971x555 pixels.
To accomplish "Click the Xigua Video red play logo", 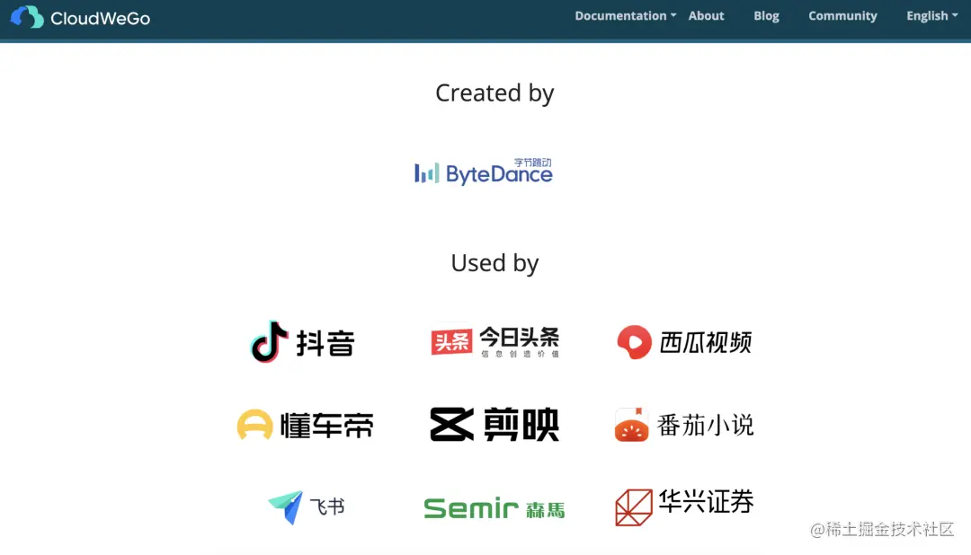I will click(634, 341).
